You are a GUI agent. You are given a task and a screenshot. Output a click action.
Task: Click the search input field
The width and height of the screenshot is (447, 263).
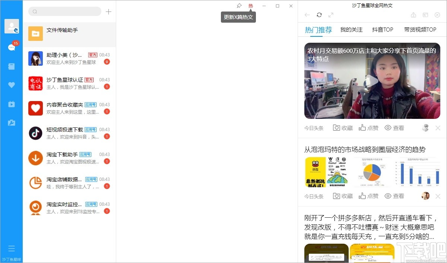tap(64, 12)
